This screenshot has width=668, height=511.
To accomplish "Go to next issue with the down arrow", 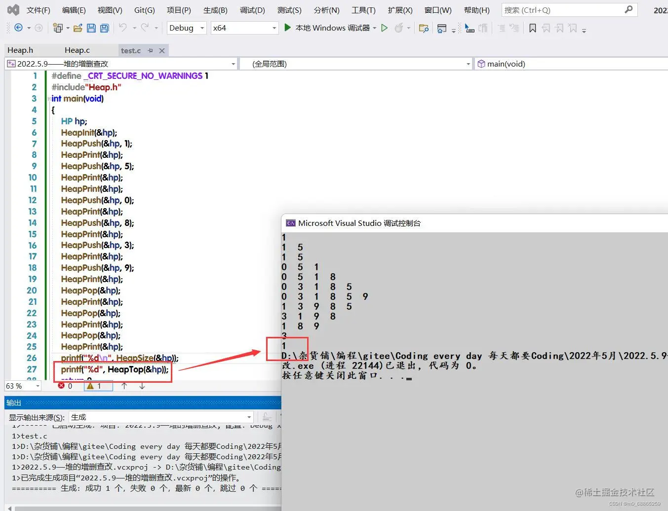I will tap(142, 386).
